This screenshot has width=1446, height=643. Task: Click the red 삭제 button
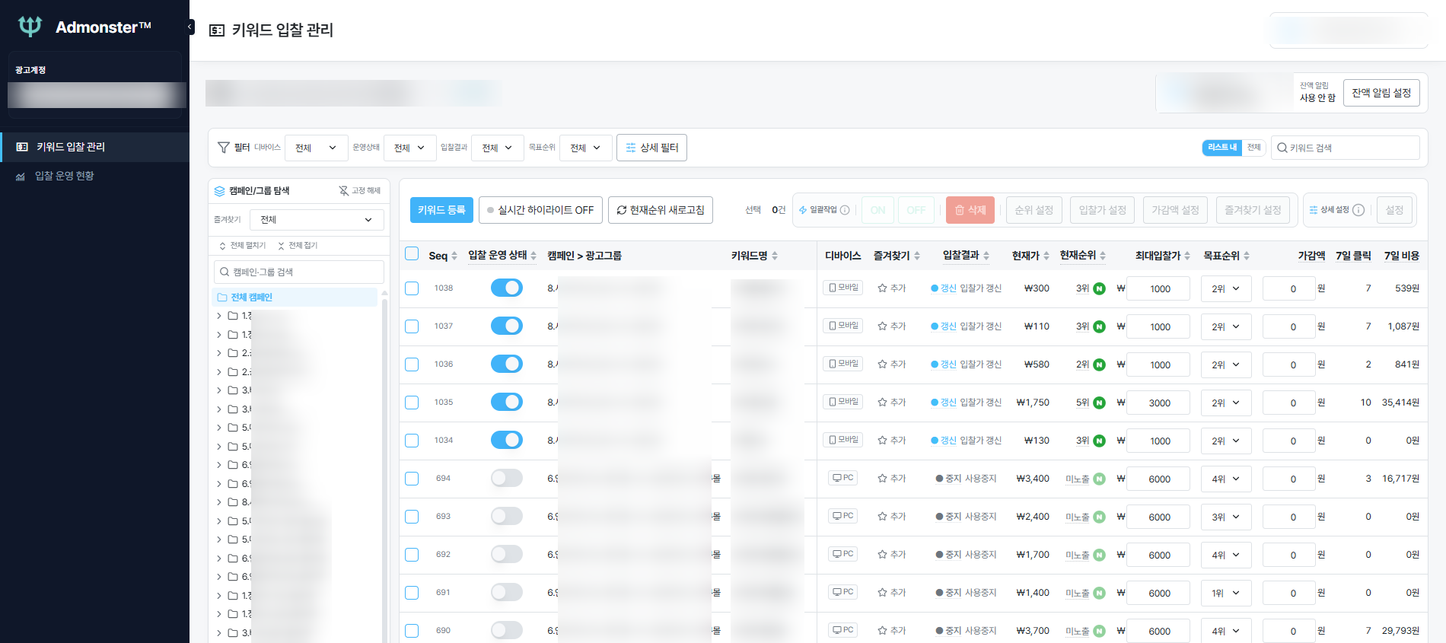(970, 210)
